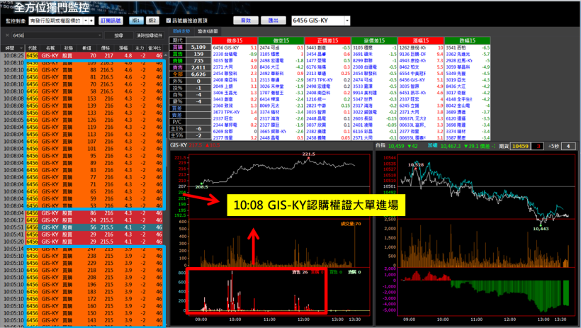
Task: Switch to the 盤後K線圖 tab
Action: tap(208, 32)
